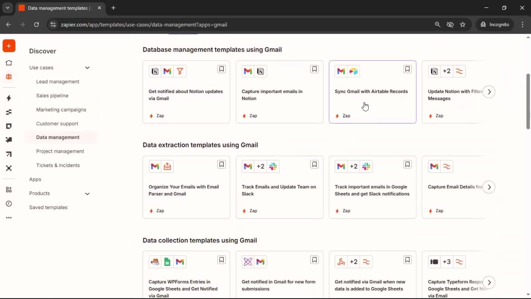This screenshot has height=299, width=531.
Task: Open the Interfaces icon in left rail
Action: [x=9, y=126]
